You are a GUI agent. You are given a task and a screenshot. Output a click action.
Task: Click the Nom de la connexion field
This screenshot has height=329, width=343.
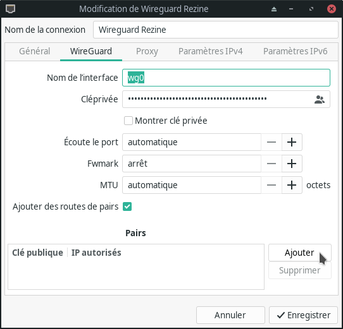click(215, 30)
